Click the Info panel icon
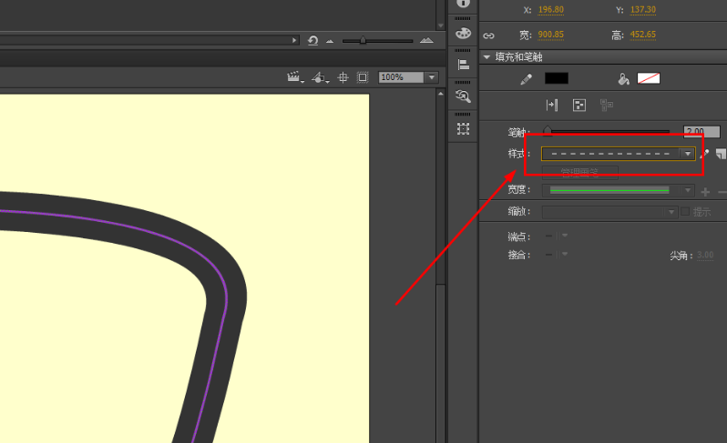The image size is (727, 443). click(463, 4)
